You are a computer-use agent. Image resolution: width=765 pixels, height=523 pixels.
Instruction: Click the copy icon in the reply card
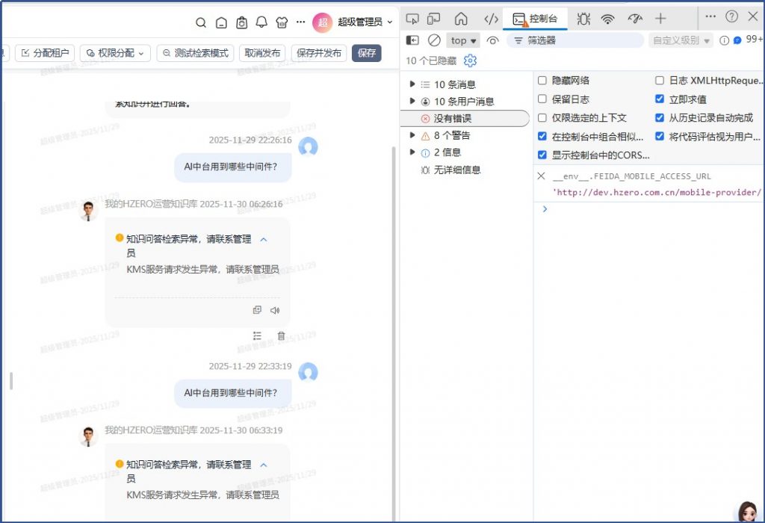257,310
